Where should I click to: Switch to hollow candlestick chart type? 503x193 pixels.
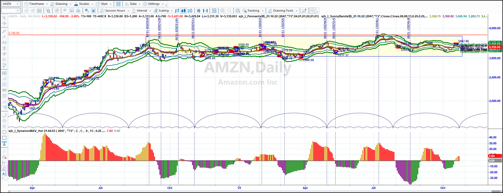[x=190, y=11]
